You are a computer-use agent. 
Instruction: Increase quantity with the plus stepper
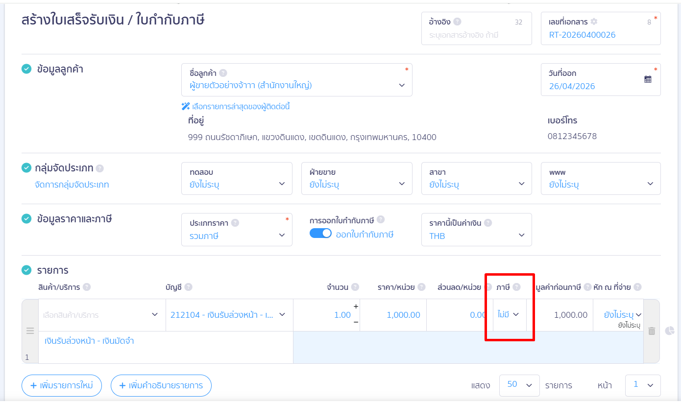[x=356, y=307]
